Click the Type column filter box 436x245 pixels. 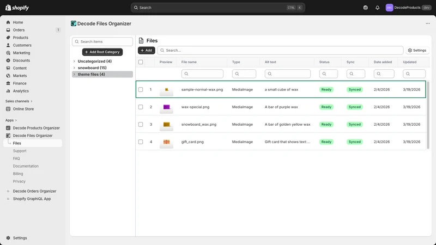point(244,73)
